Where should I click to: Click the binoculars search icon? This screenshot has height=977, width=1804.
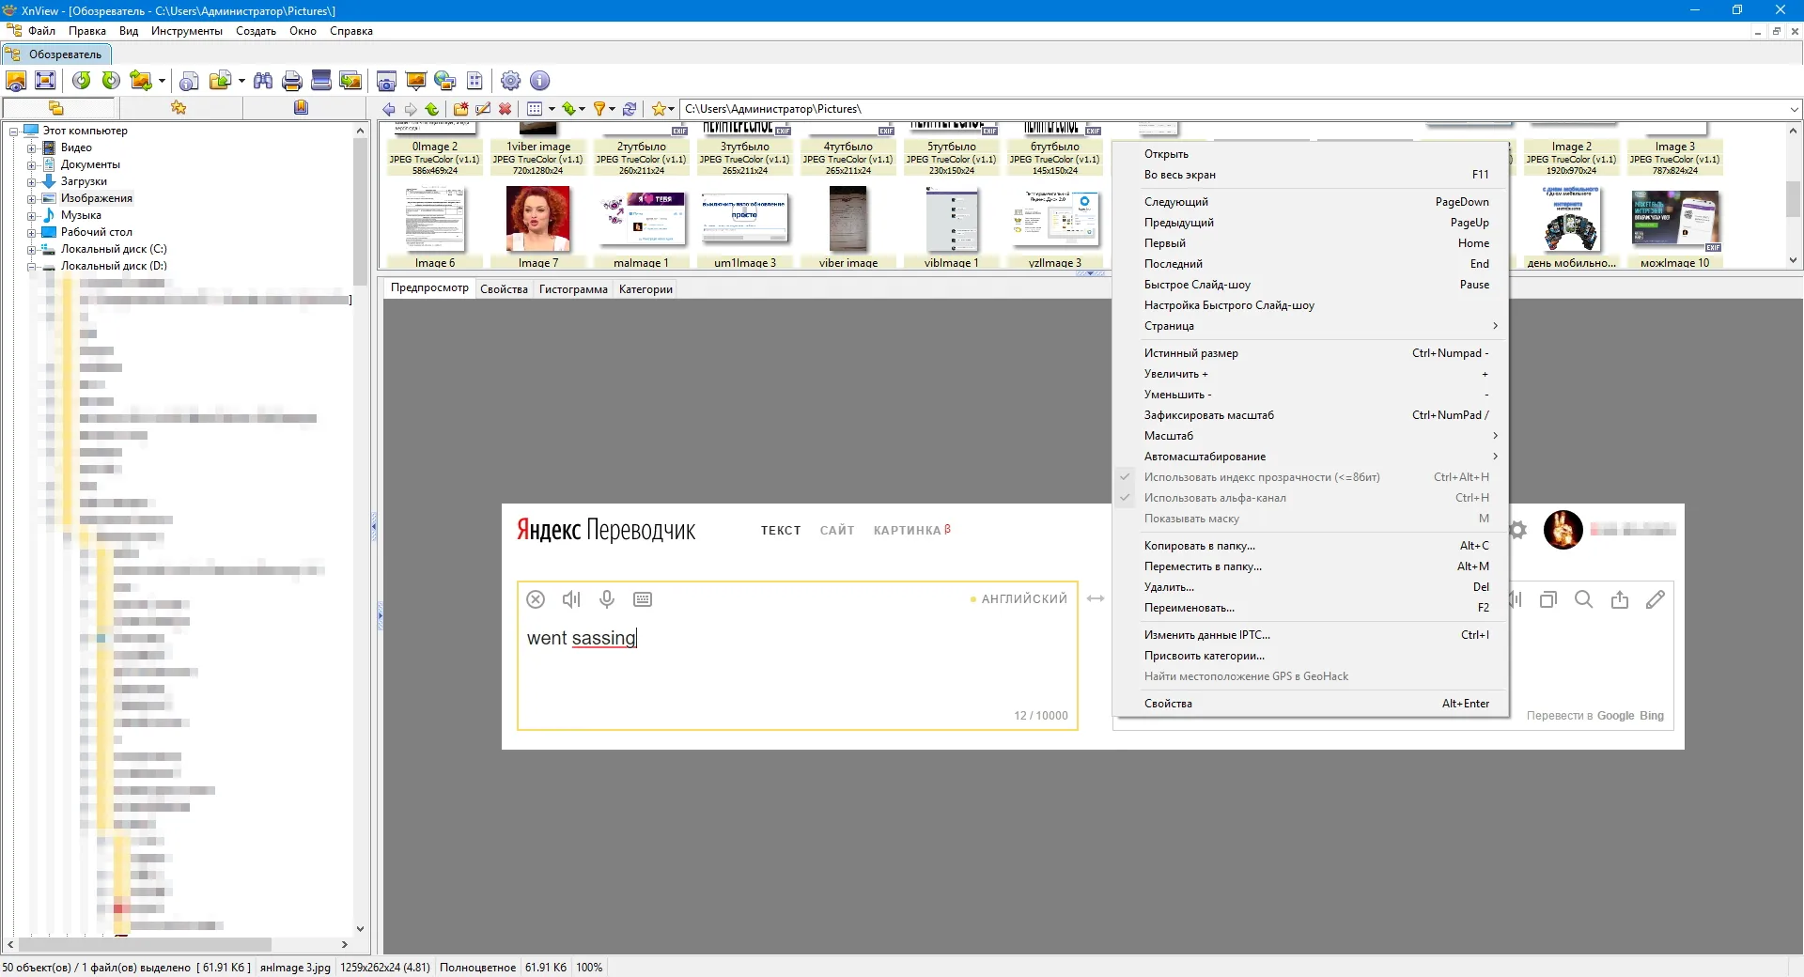coord(263,81)
